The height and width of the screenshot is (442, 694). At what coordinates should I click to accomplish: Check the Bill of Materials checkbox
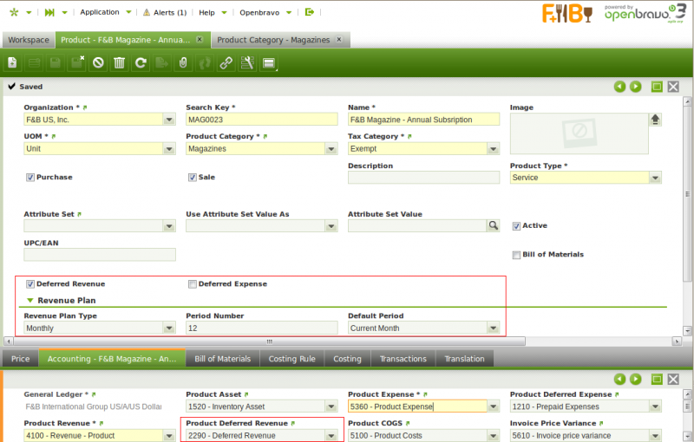(x=516, y=255)
